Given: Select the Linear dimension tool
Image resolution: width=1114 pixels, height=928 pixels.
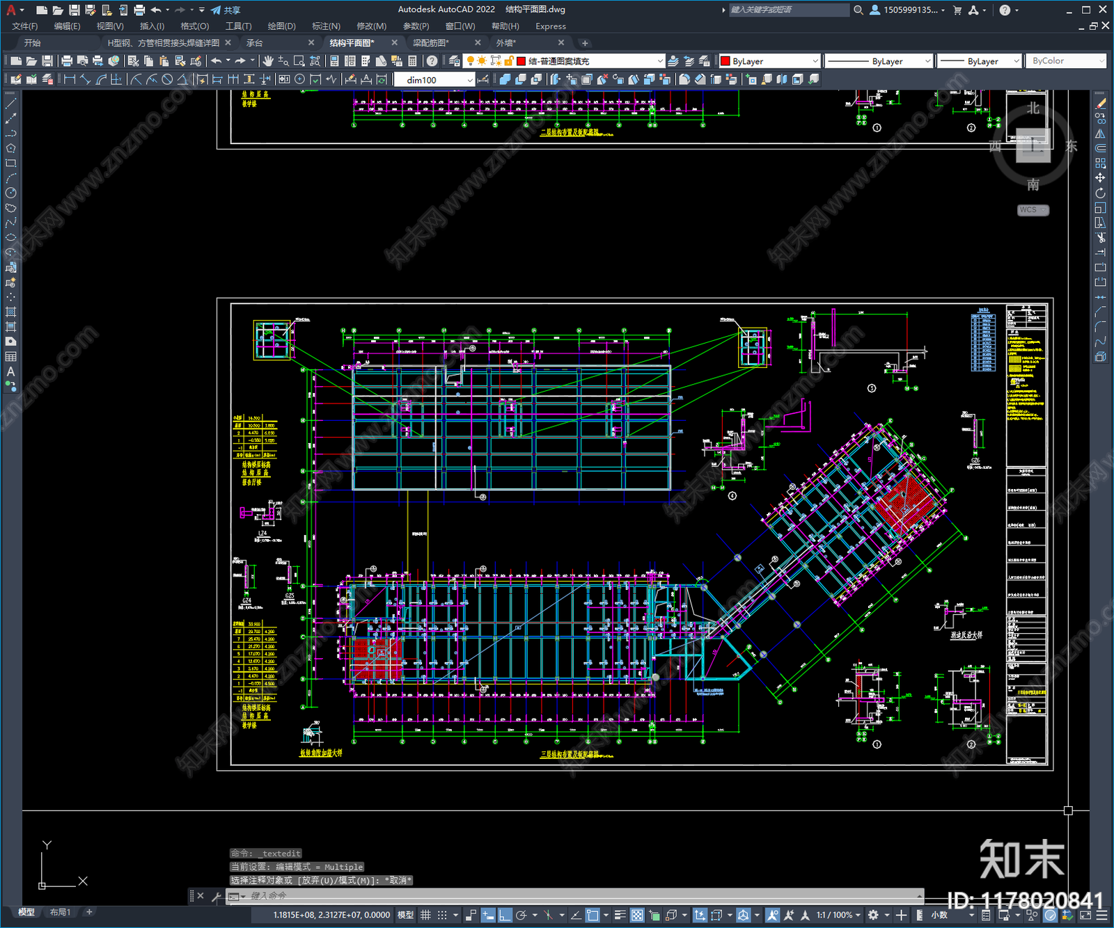Looking at the screenshot, I should pos(70,79).
